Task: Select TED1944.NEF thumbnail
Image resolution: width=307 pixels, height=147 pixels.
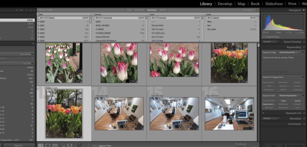Action: point(174,114)
